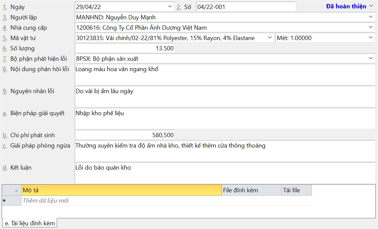The image size is (378, 229).
Task: Focus the Giải pháp phòng ngừa text box
Action: 225,151
